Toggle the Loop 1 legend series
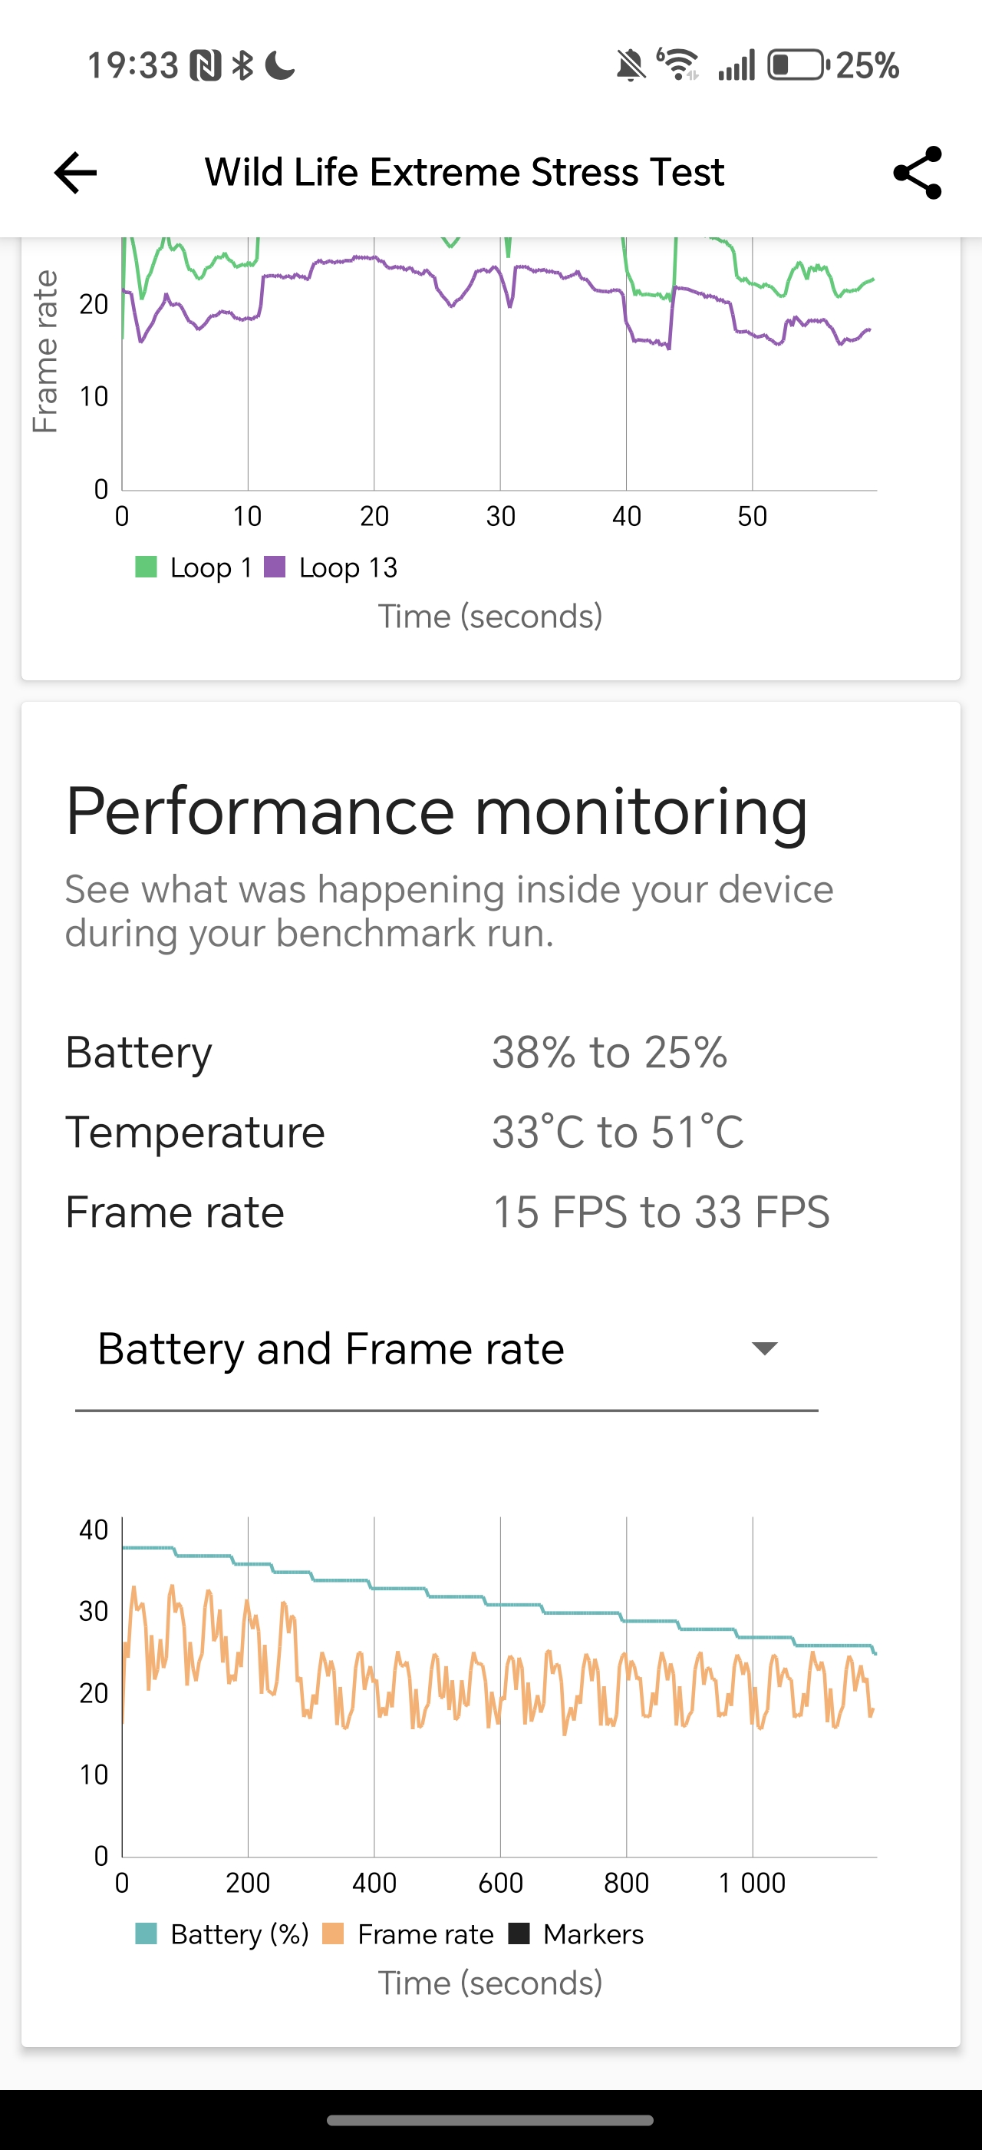982x2150 pixels. (x=193, y=567)
